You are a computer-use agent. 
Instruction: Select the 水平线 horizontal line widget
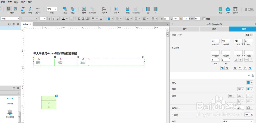coord(10,101)
